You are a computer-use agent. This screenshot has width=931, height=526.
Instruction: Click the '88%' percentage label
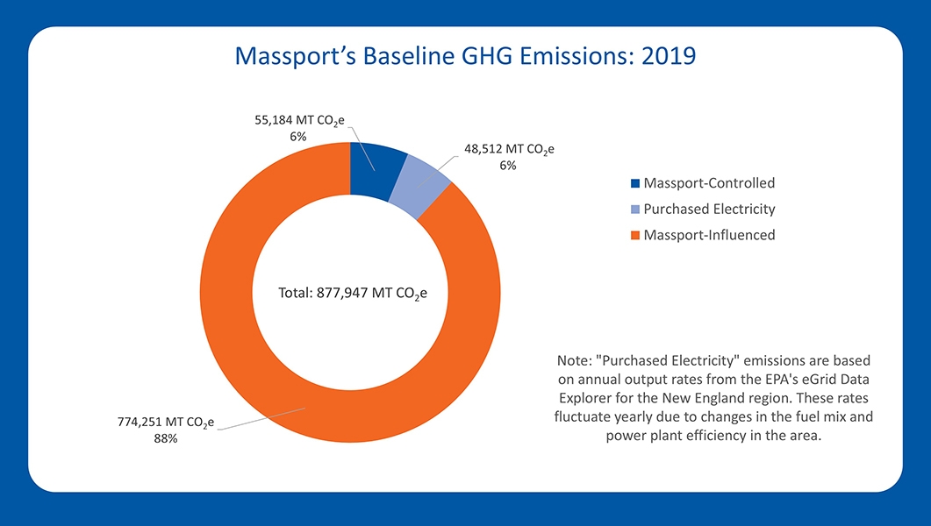[166, 439]
